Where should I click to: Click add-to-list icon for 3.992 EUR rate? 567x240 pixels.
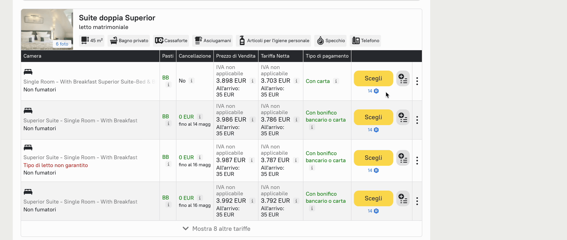[x=403, y=198]
